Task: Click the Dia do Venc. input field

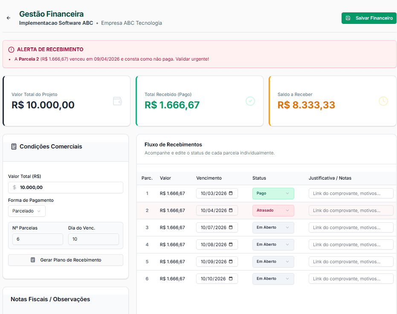Action: pyautogui.click(x=93, y=239)
